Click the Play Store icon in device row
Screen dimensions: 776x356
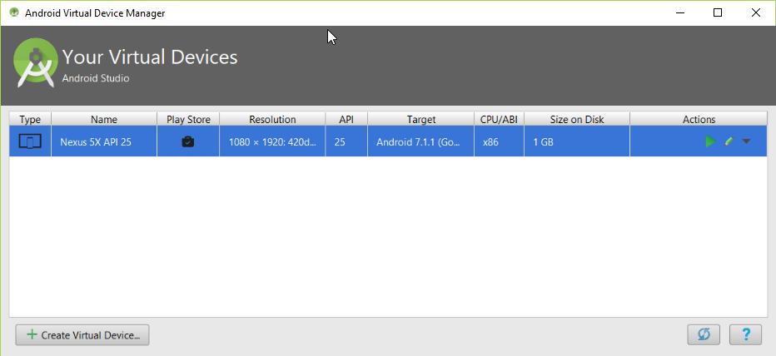pyautogui.click(x=188, y=142)
